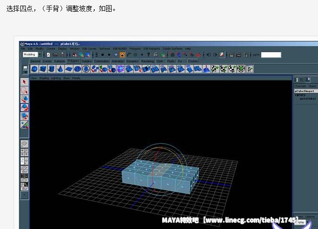The image size is (318, 229).
Task: Toggle the Snap to curves magnet icon
Action: point(179,55)
